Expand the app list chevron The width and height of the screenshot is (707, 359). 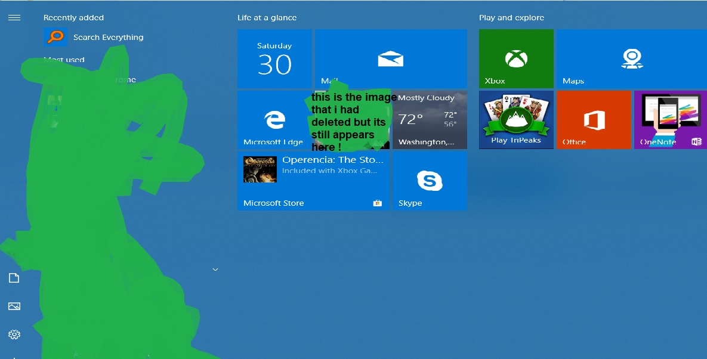coord(215,270)
